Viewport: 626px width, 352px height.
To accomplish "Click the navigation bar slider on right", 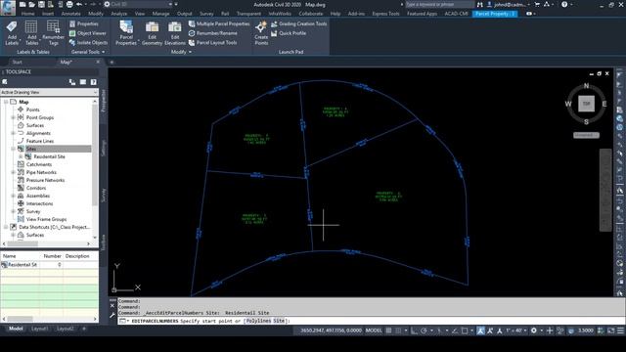I will [605, 190].
